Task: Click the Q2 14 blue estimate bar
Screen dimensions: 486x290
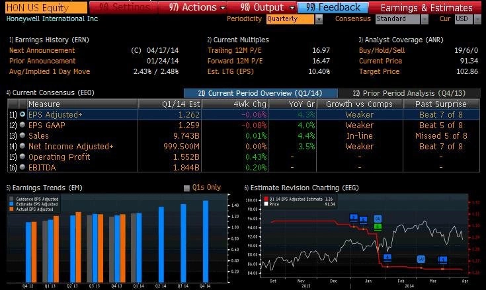Action: 161,244
